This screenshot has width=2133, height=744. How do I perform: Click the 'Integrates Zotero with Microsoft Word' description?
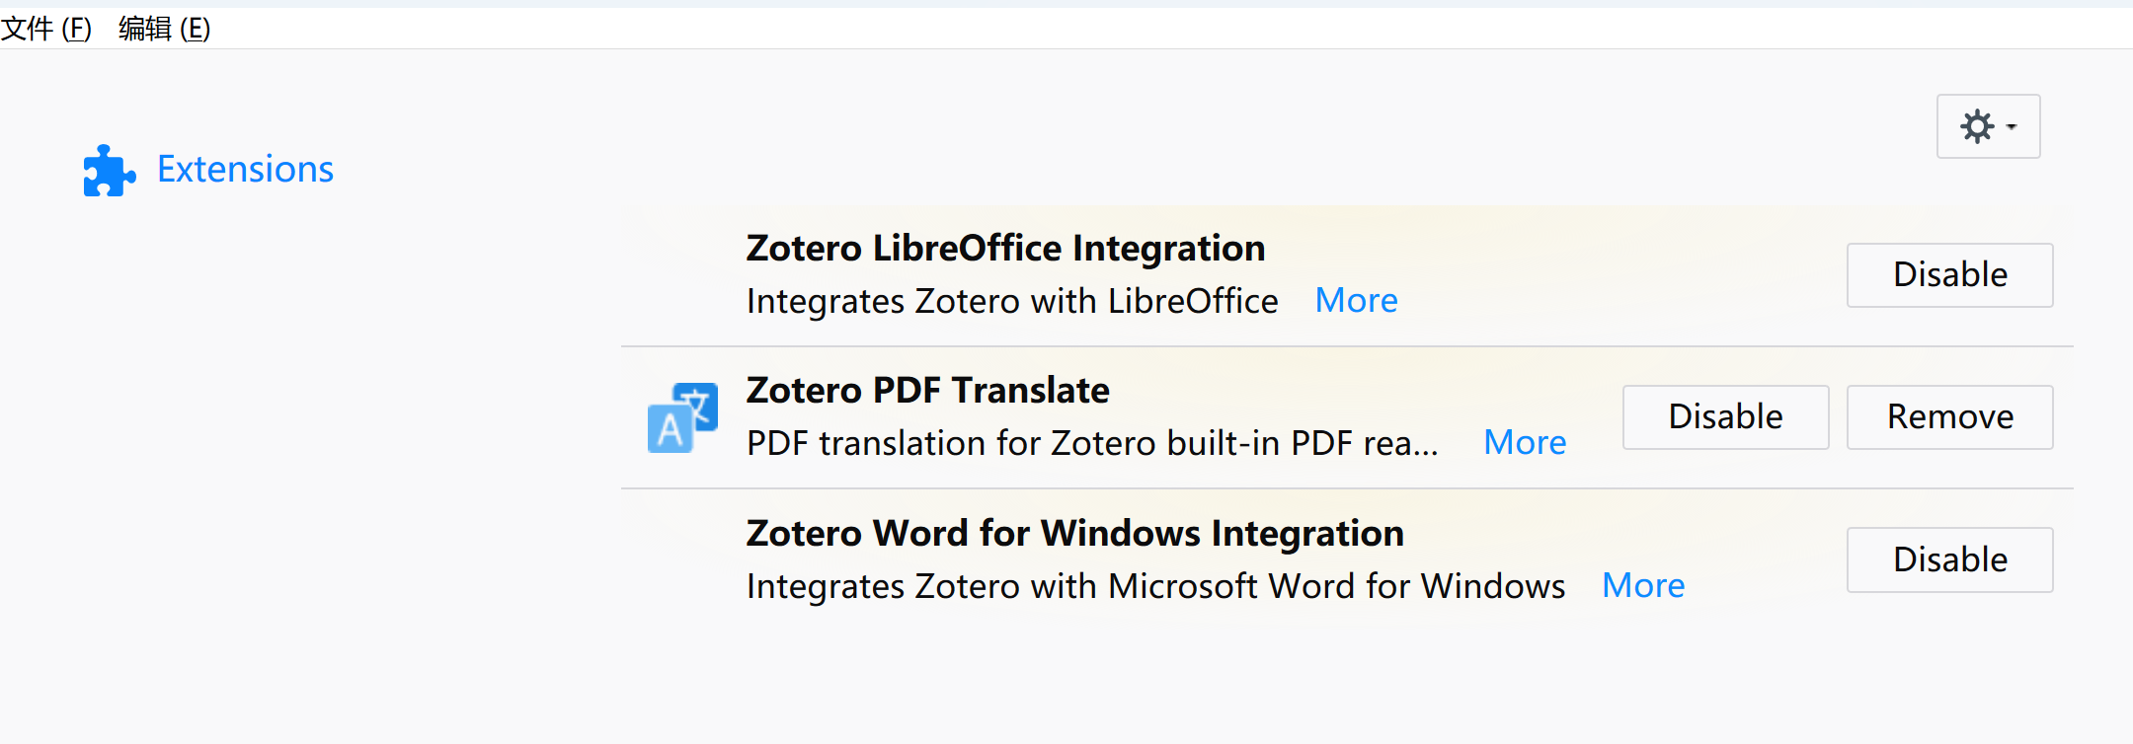(1155, 586)
